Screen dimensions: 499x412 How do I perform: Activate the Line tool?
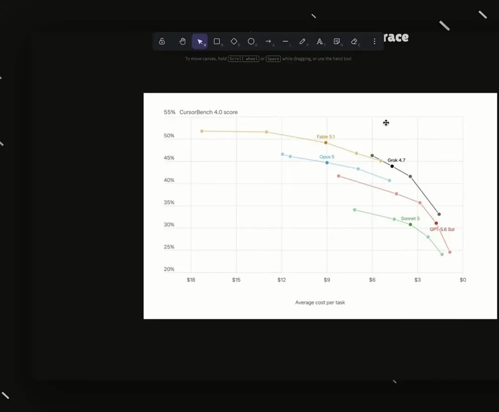285,41
